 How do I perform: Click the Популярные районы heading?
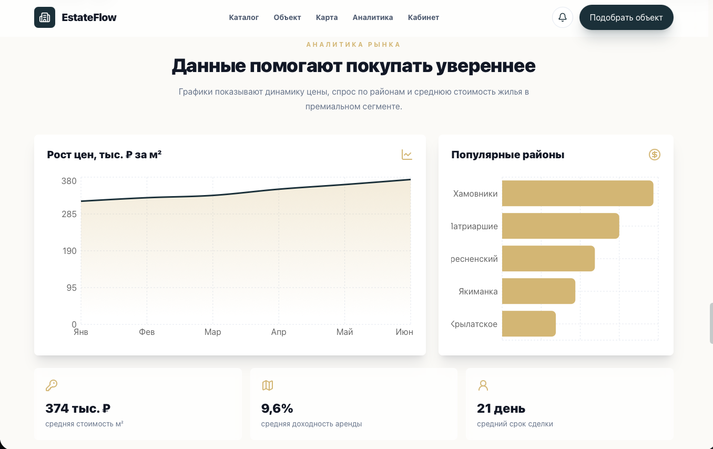tap(508, 155)
